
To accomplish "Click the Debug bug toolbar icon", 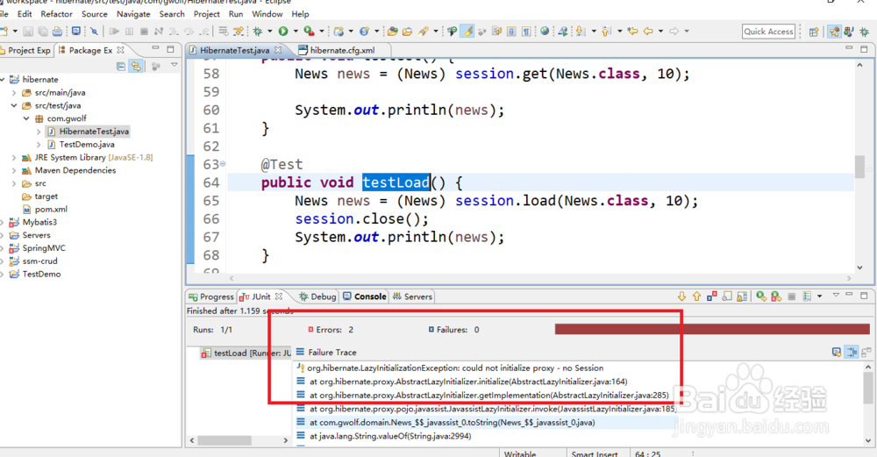I will point(258,32).
